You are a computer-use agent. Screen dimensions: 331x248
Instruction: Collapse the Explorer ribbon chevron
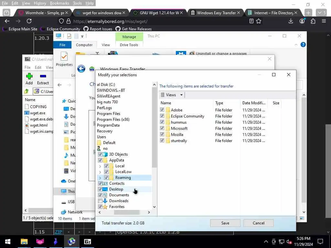coord(296,45)
